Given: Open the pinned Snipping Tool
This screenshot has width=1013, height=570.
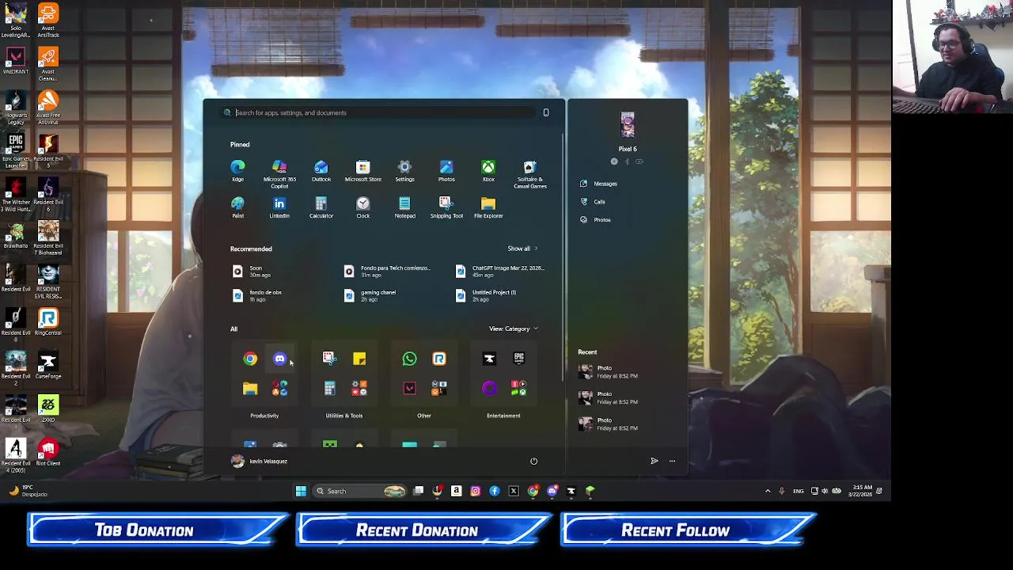Looking at the screenshot, I should 446,207.
